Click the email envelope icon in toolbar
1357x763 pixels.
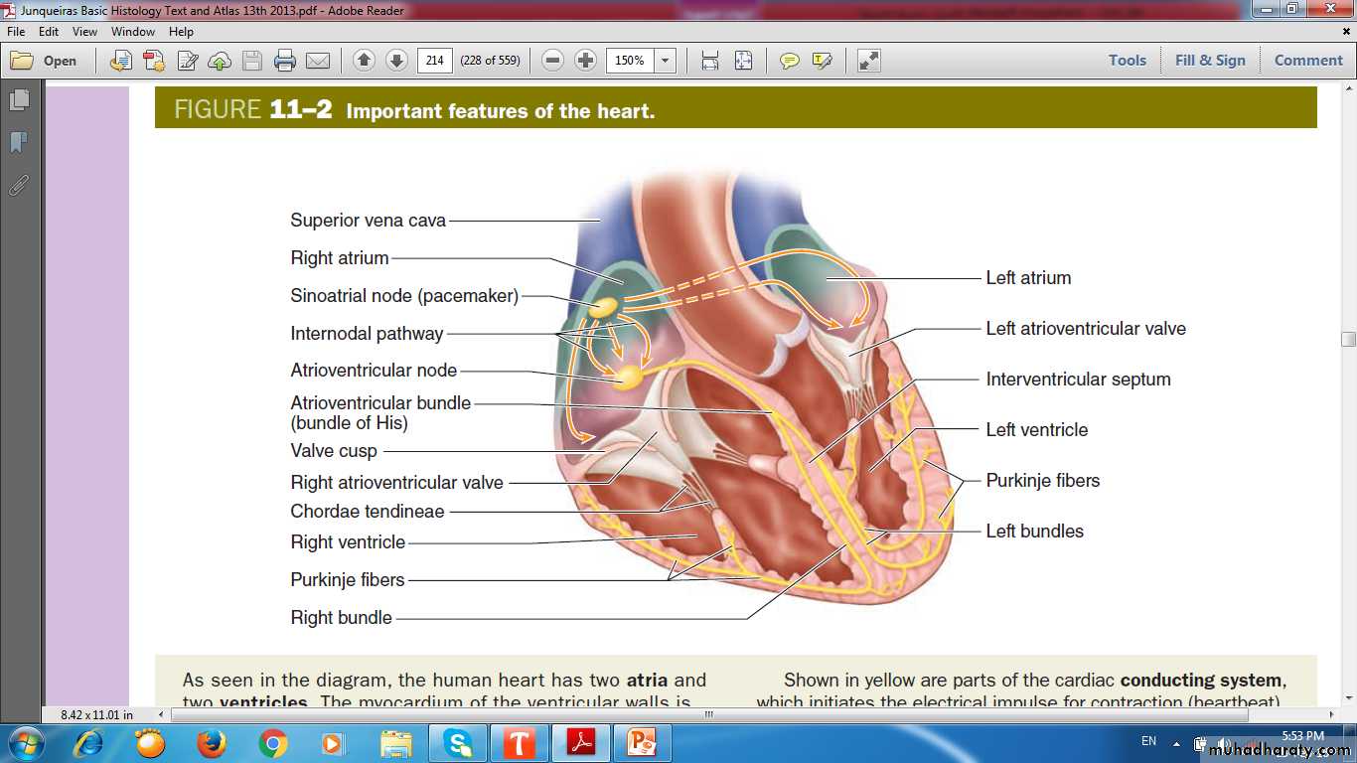(318, 61)
